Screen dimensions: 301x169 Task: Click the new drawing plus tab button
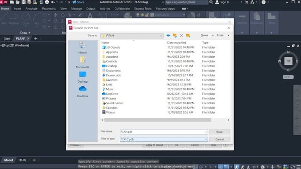[x=36, y=38]
